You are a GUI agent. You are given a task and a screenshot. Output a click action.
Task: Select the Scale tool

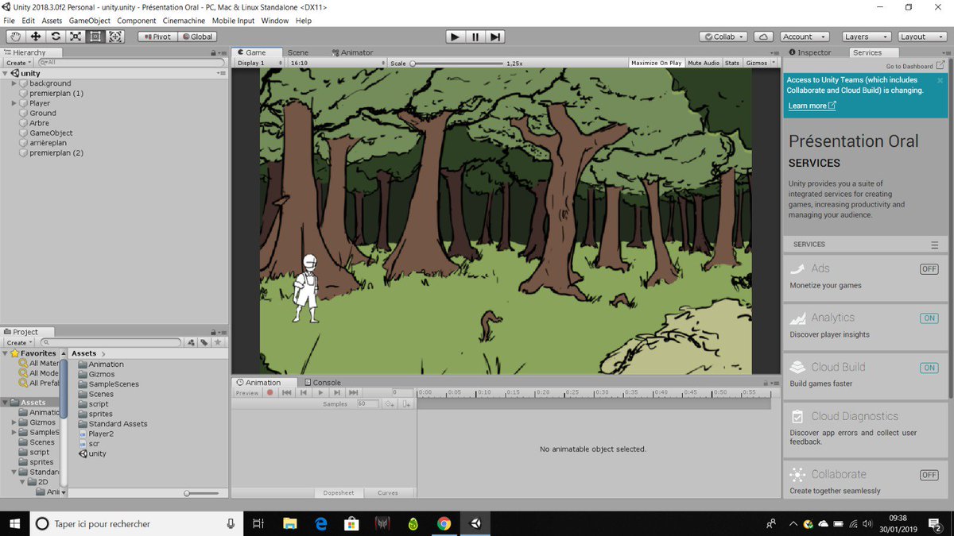point(76,37)
